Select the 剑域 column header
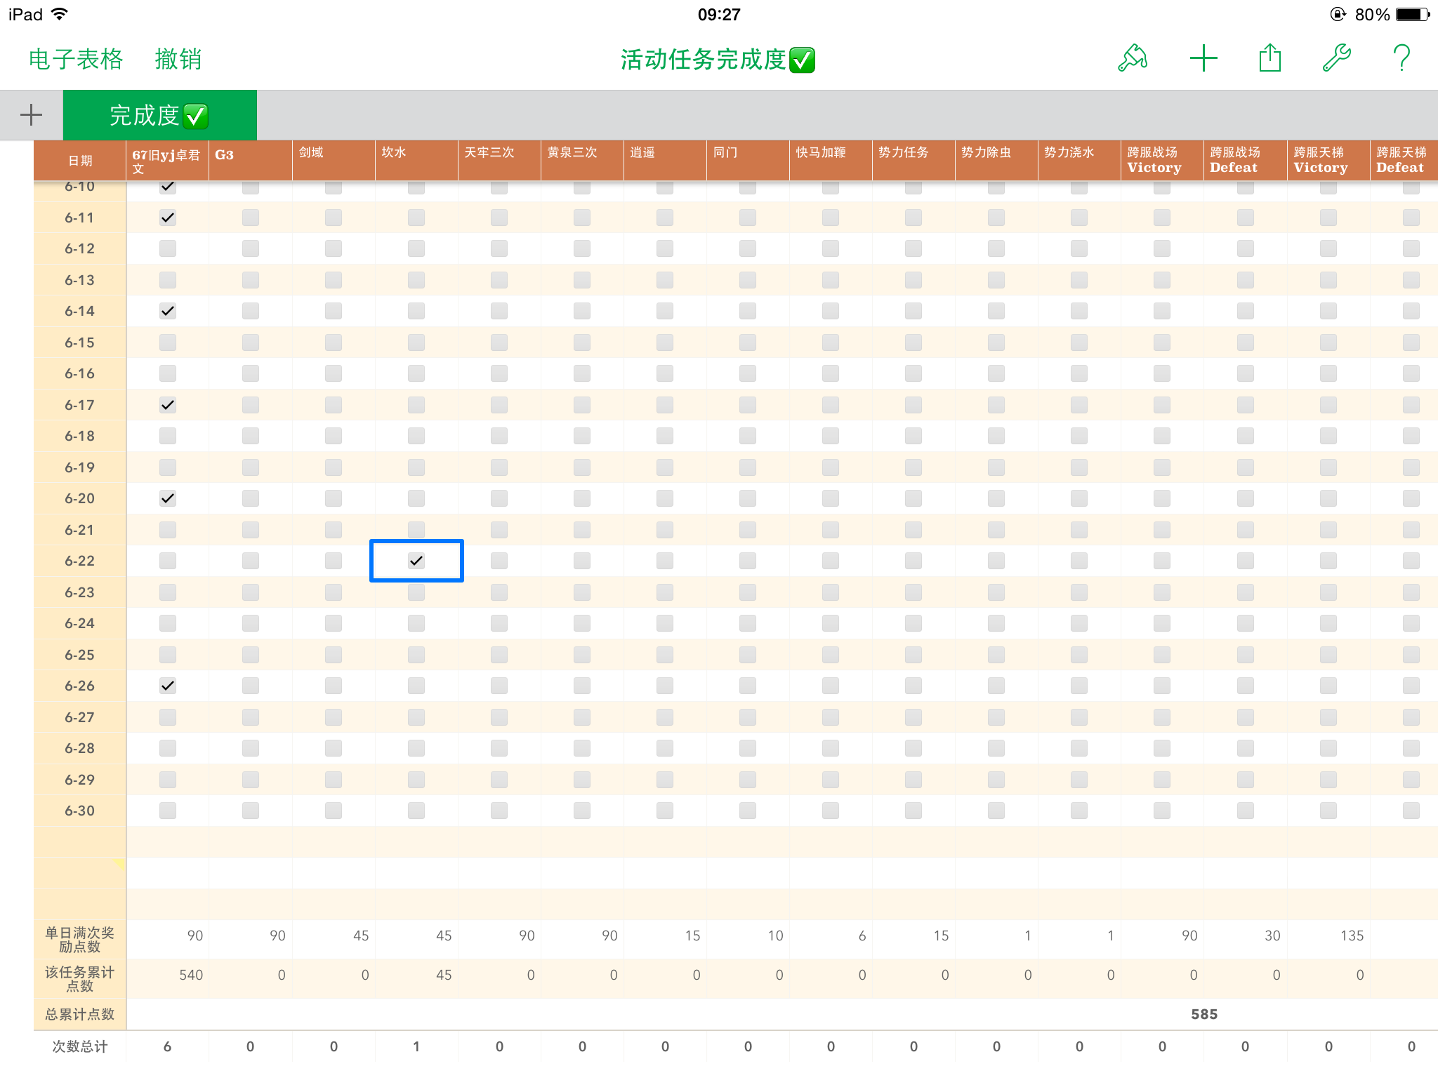This screenshot has width=1438, height=1078. click(x=334, y=161)
